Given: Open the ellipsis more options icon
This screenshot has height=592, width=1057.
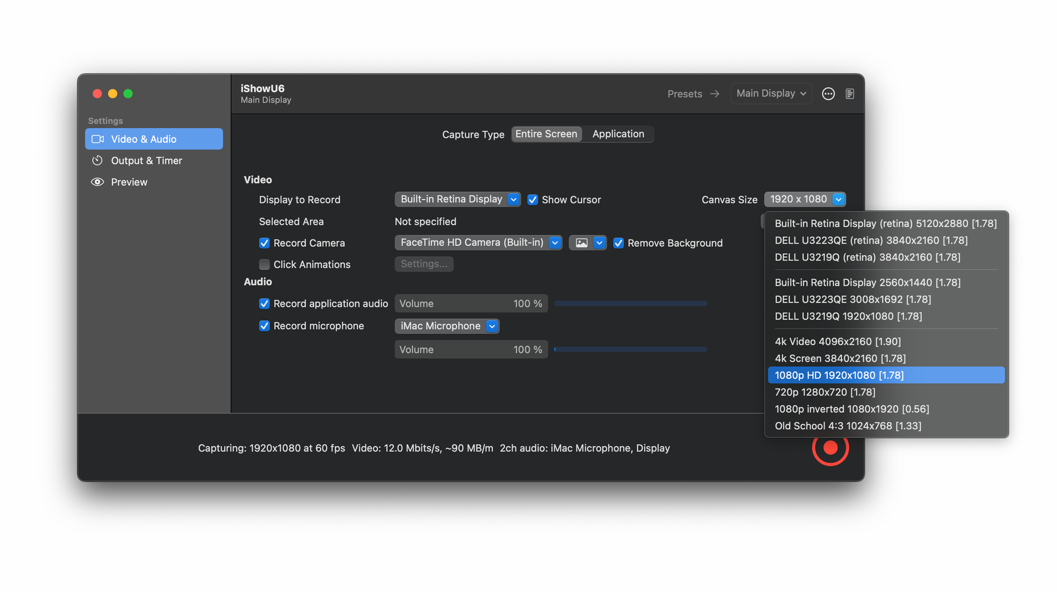Looking at the screenshot, I should [828, 94].
